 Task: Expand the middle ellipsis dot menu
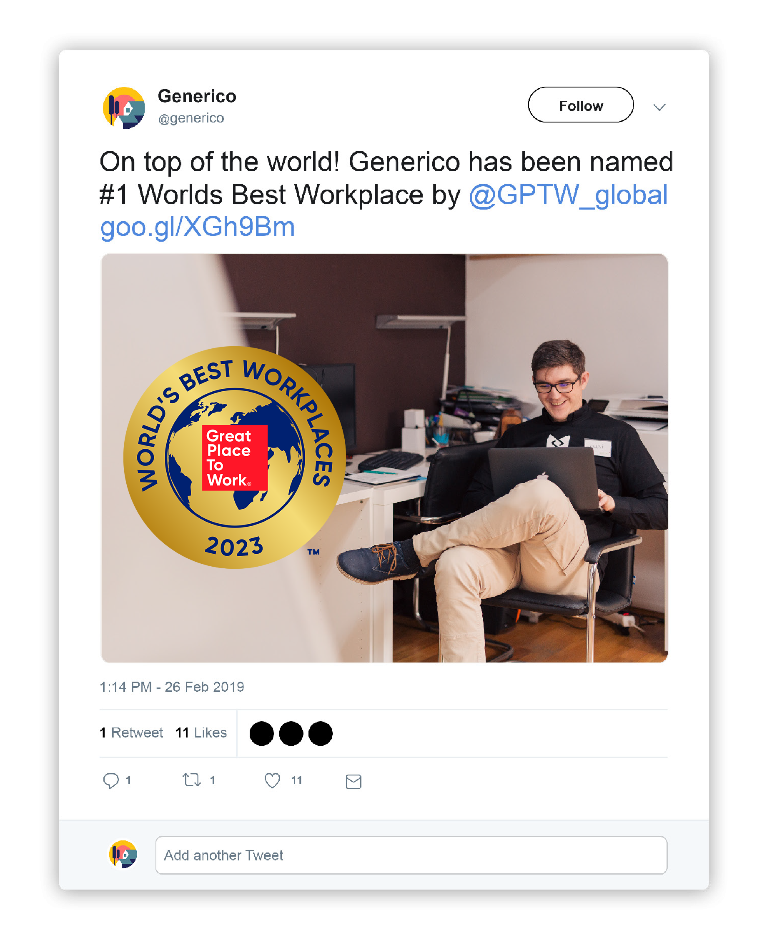[x=291, y=734]
